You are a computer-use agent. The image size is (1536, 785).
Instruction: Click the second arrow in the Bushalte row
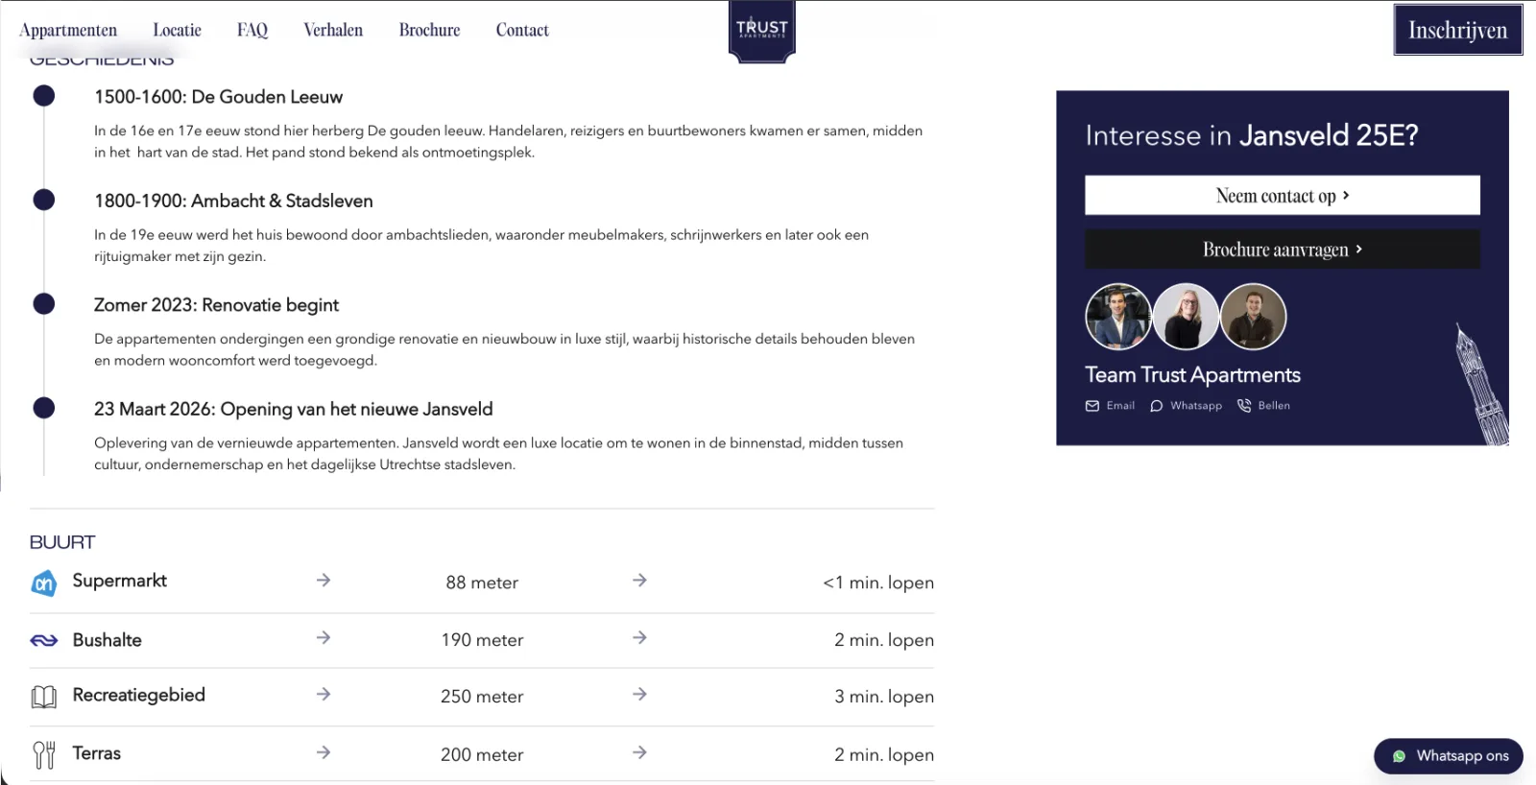(x=639, y=637)
